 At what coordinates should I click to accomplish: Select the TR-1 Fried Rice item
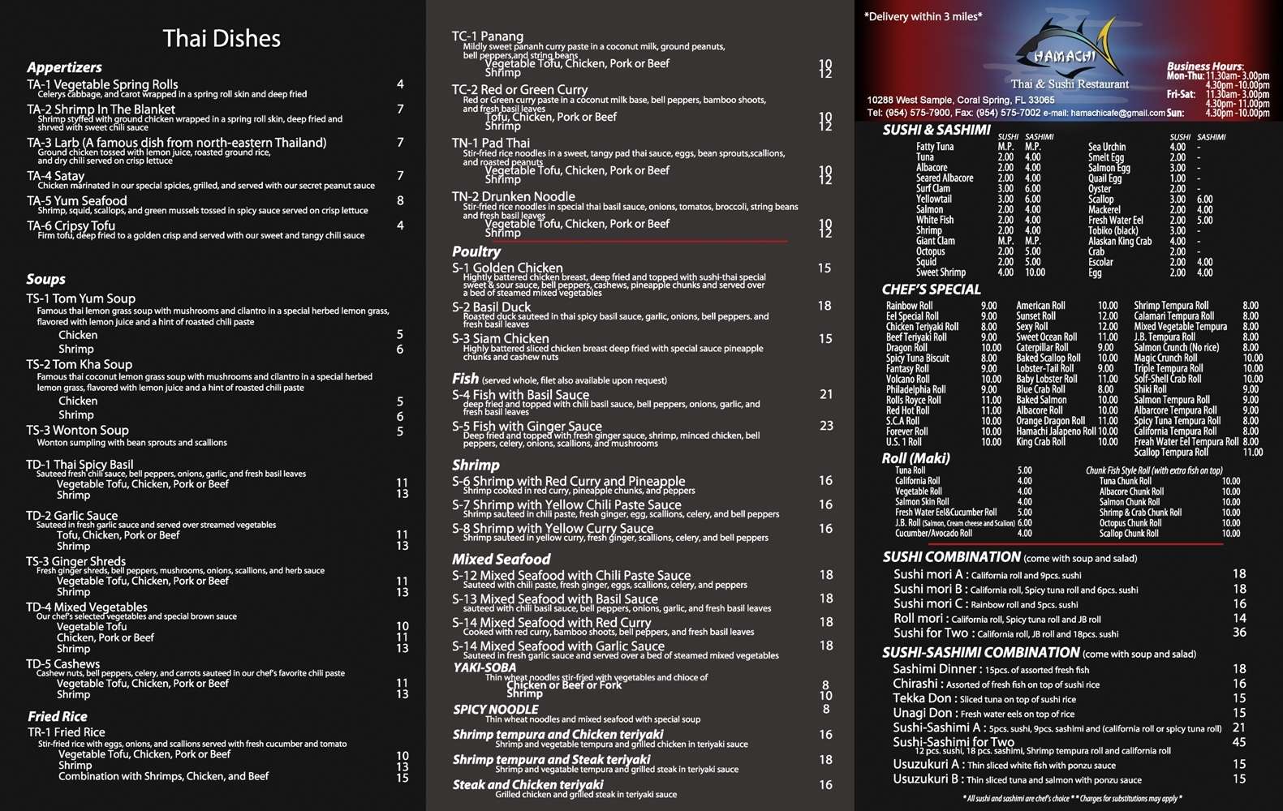tap(66, 732)
